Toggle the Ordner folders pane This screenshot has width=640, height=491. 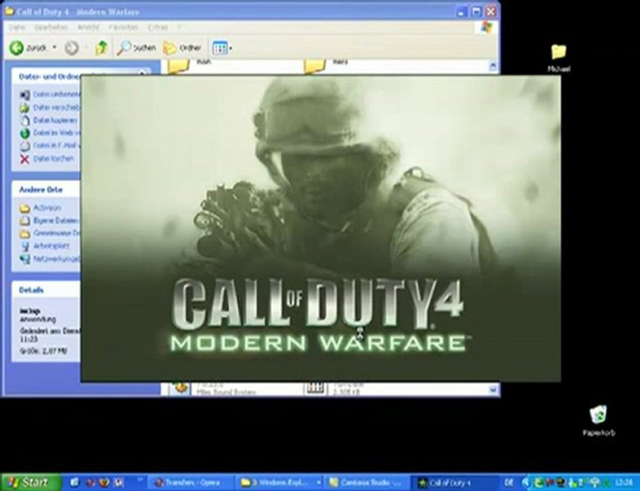click(183, 48)
